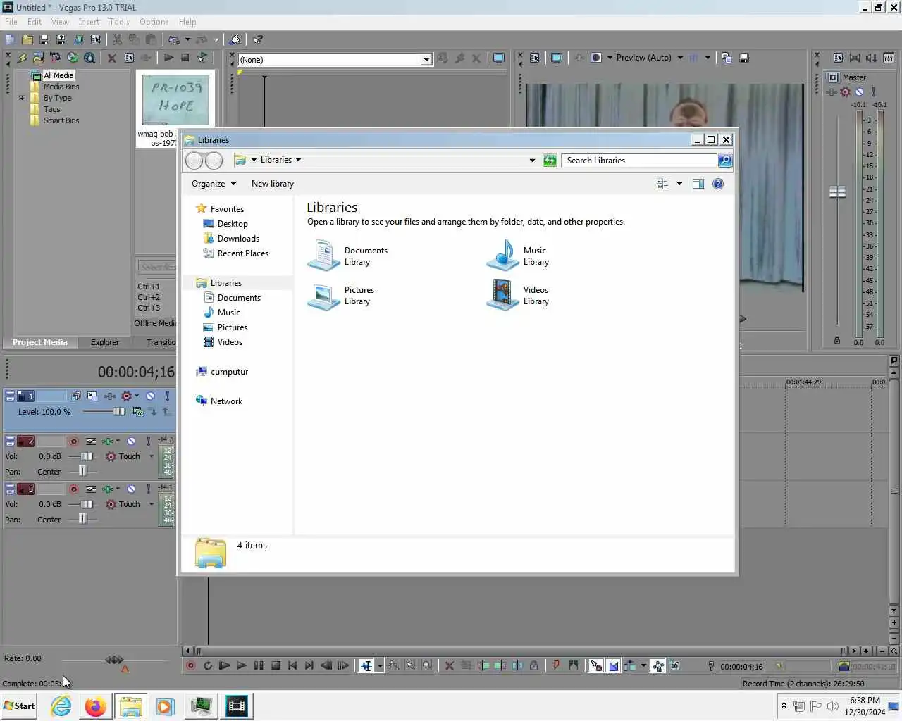902x721 pixels.
Task: Mute video track 1
Action: pos(150,396)
